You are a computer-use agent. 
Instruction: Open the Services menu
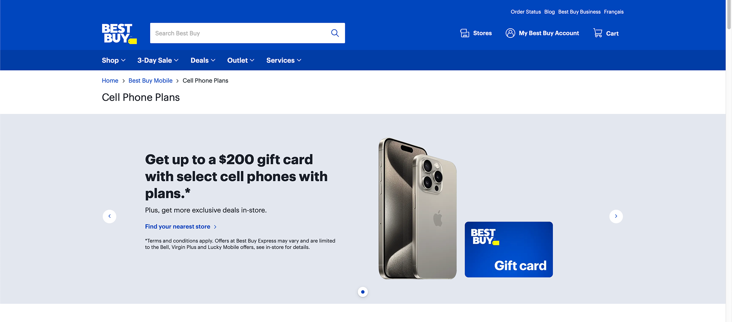pyautogui.click(x=284, y=60)
